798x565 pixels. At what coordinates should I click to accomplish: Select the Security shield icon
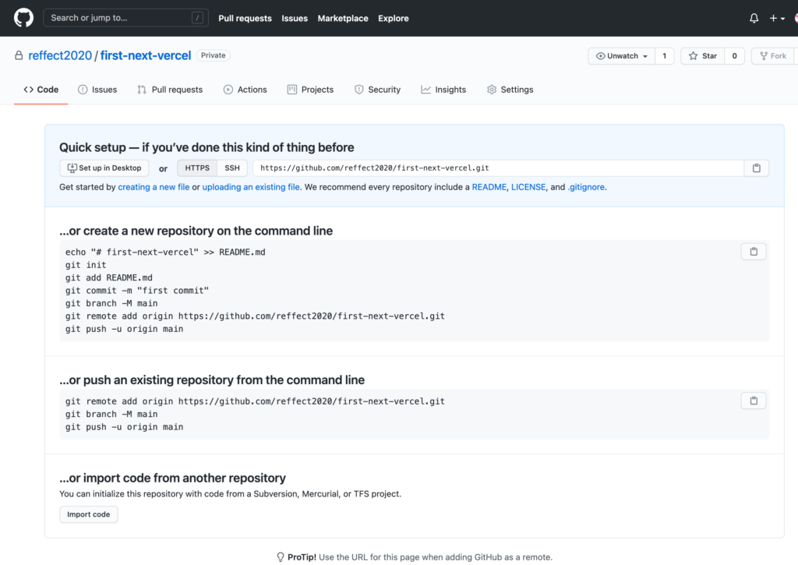(359, 89)
